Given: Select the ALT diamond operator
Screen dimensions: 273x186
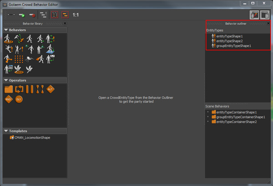Looking at the screenshot, I should click(x=51, y=89).
